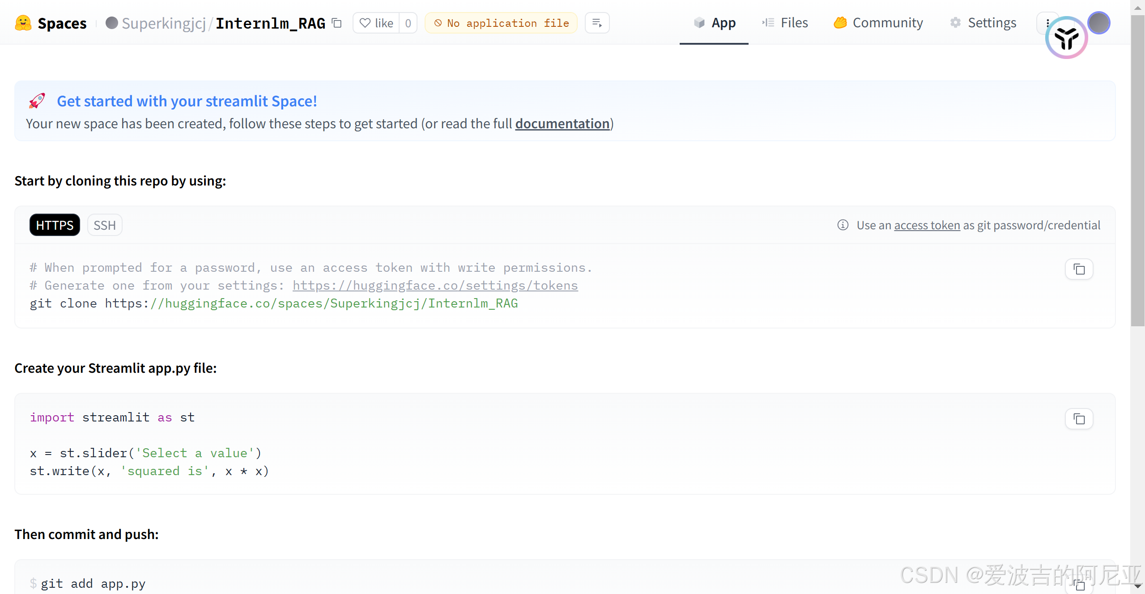This screenshot has height=594, width=1145.
Task: Copy the Streamlit app.py code snippet
Action: point(1079,419)
